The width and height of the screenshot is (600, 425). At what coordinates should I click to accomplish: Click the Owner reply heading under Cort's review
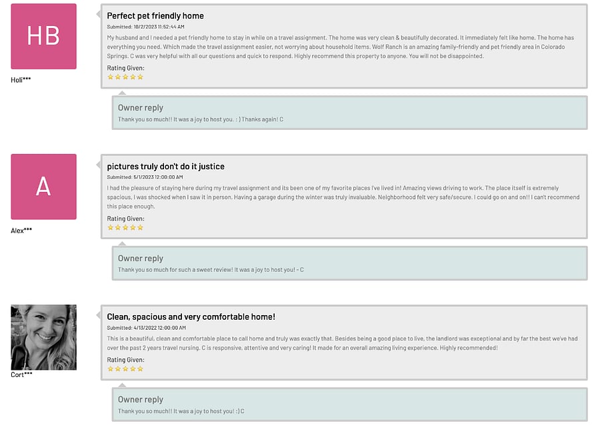coord(141,400)
